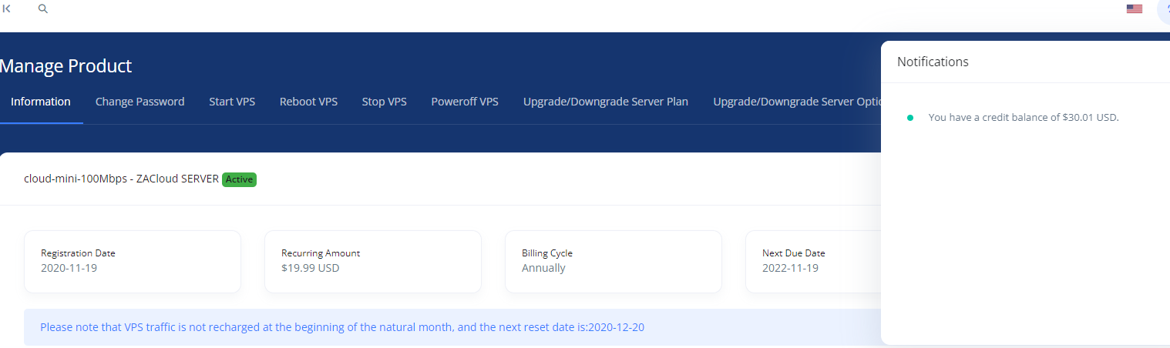Image resolution: width=1170 pixels, height=348 pixels.
Task: Click the green dot beside credit balance
Action: [910, 118]
